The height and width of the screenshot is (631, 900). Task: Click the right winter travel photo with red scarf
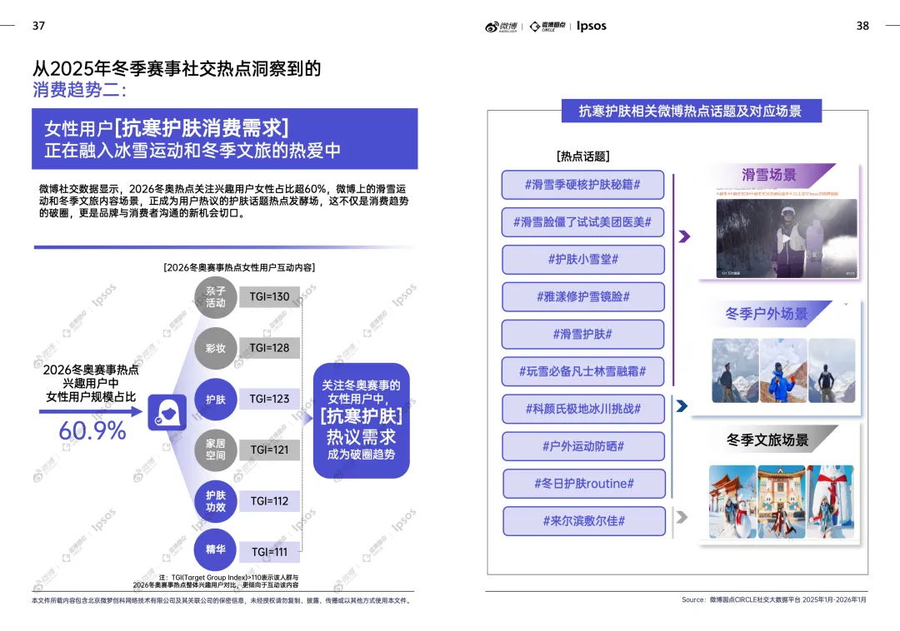831,501
